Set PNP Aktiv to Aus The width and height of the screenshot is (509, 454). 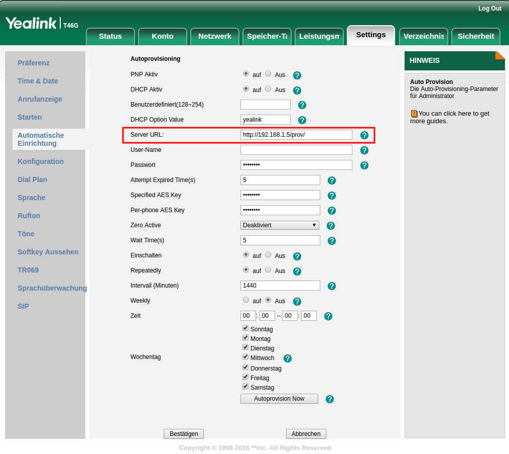(x=269, y=74)
